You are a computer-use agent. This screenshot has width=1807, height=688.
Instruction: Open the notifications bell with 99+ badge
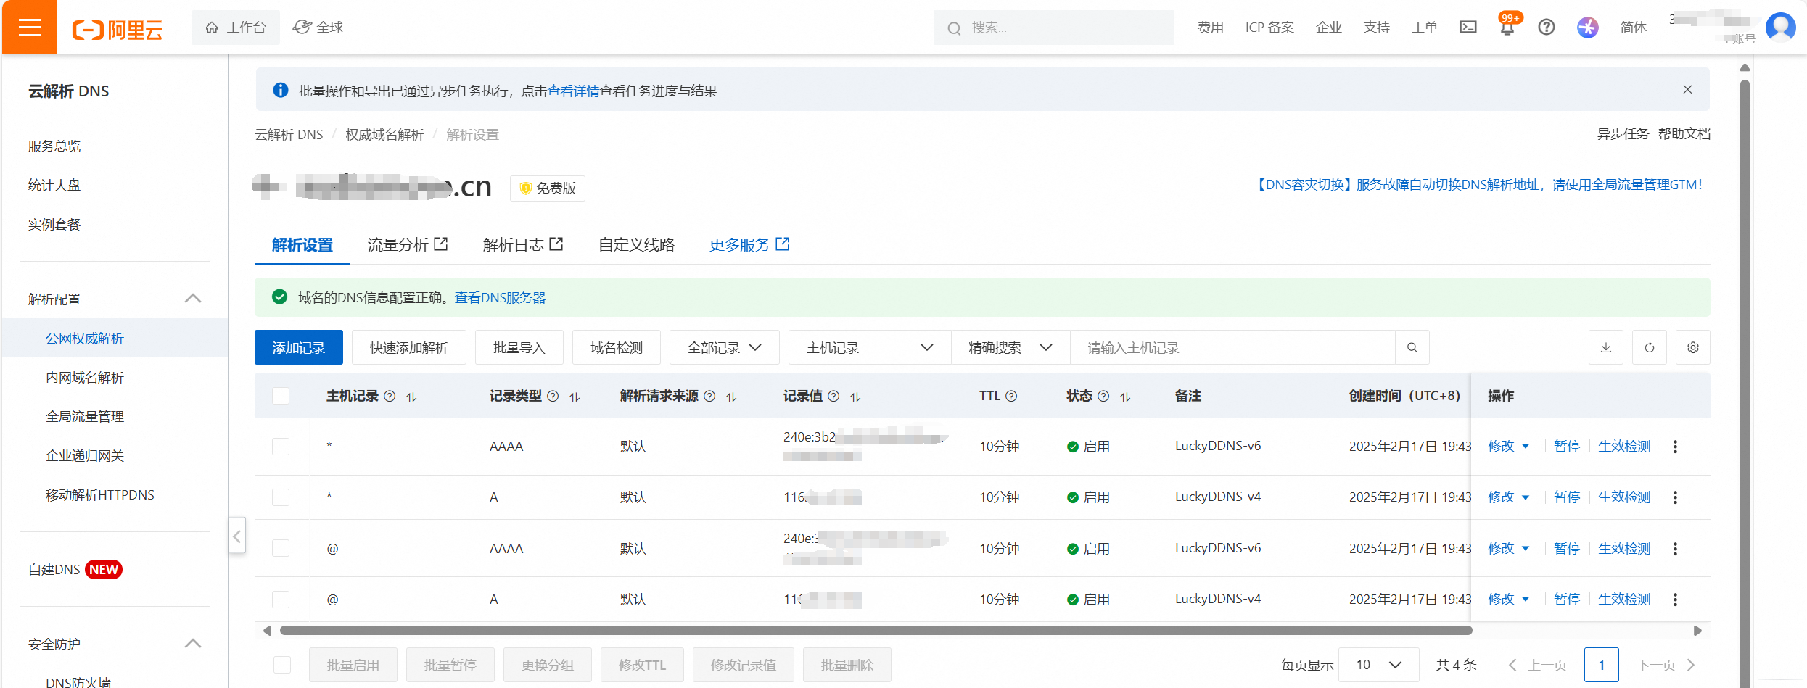point(1507,28)
